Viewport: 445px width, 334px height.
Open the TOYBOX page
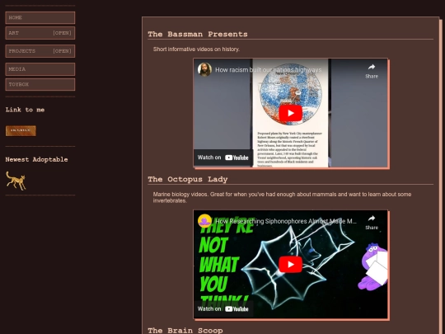(40, 85)
